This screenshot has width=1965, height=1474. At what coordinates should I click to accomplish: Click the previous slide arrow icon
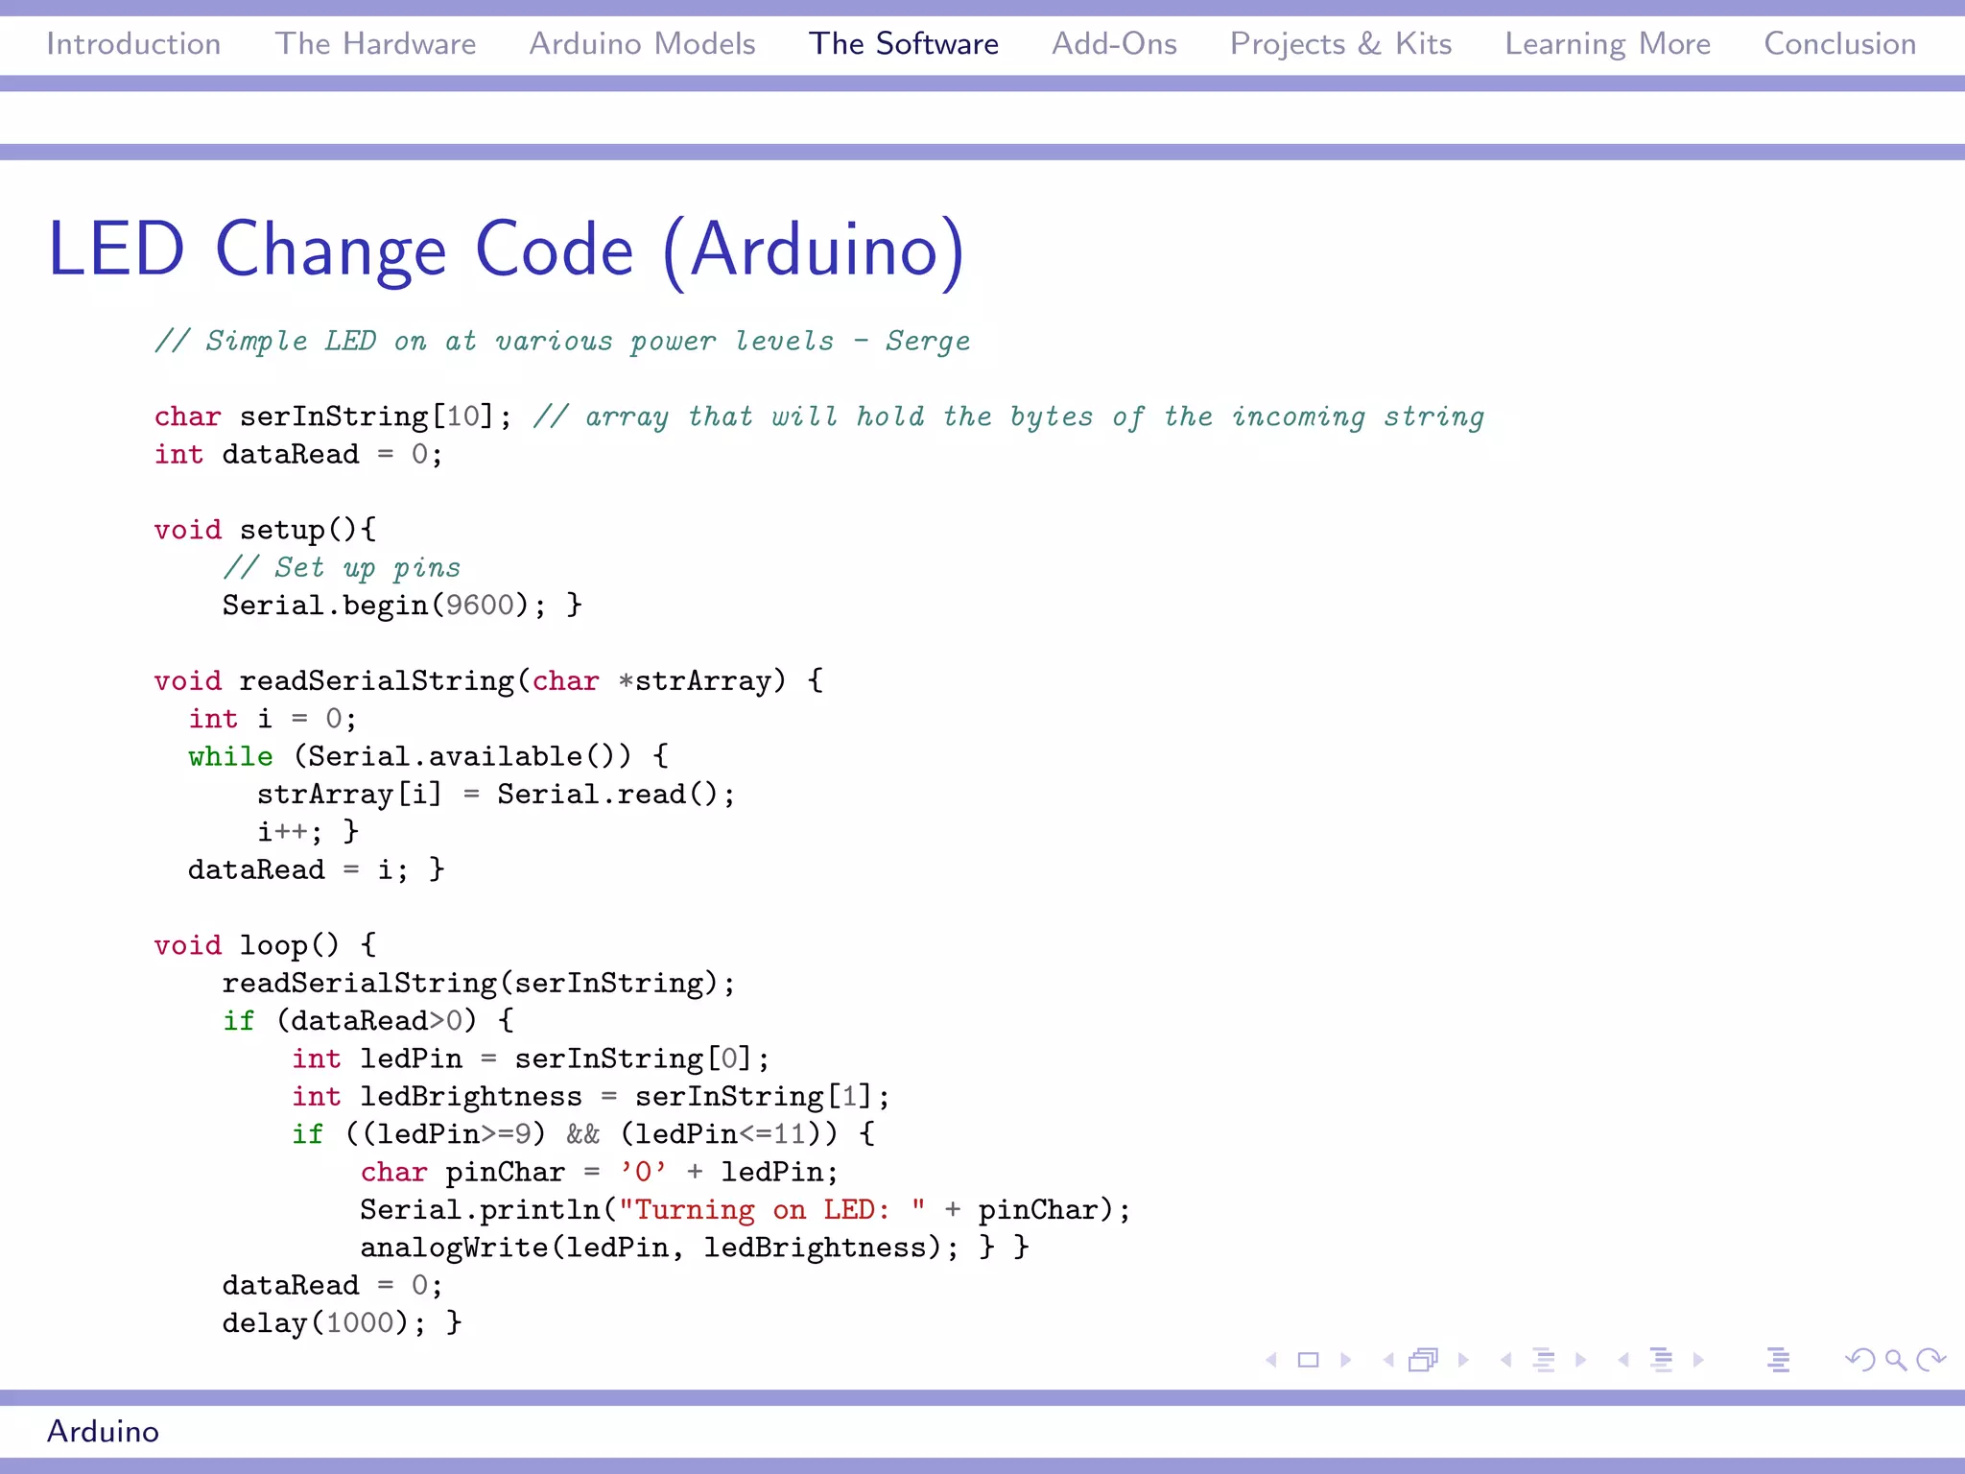(x=1272, y=1360)
